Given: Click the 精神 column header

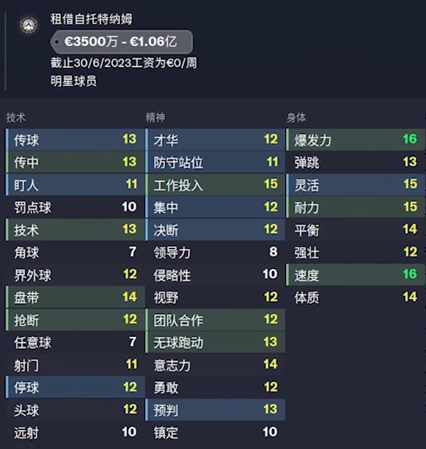Looking at the screenshot, I should click(x=156, y=117).
